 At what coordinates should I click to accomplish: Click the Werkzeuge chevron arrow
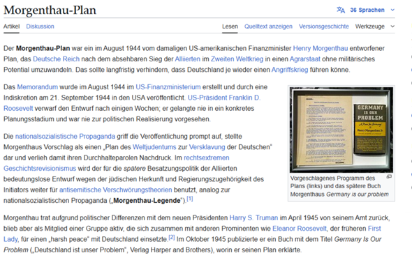click(x=392, y=26)
